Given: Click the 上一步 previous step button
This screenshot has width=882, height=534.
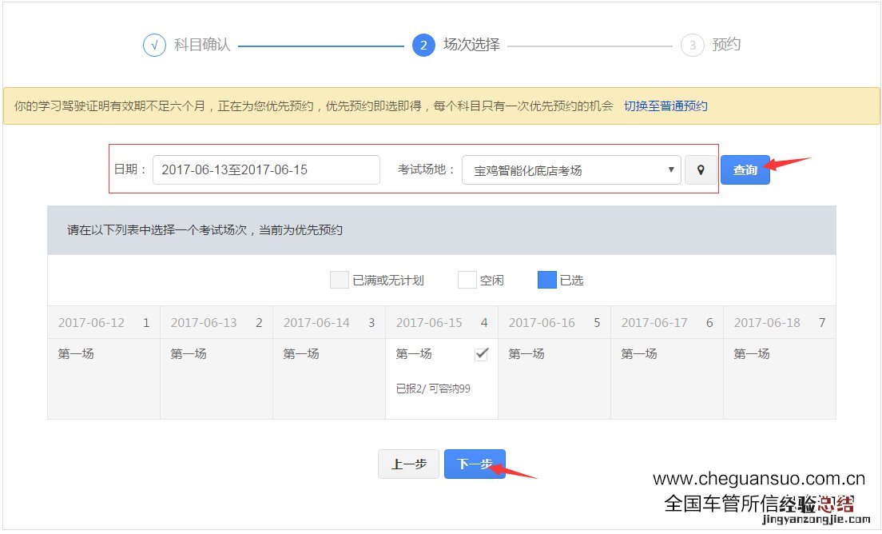Looking at the screenshot, I should click(x=409, y=464).
